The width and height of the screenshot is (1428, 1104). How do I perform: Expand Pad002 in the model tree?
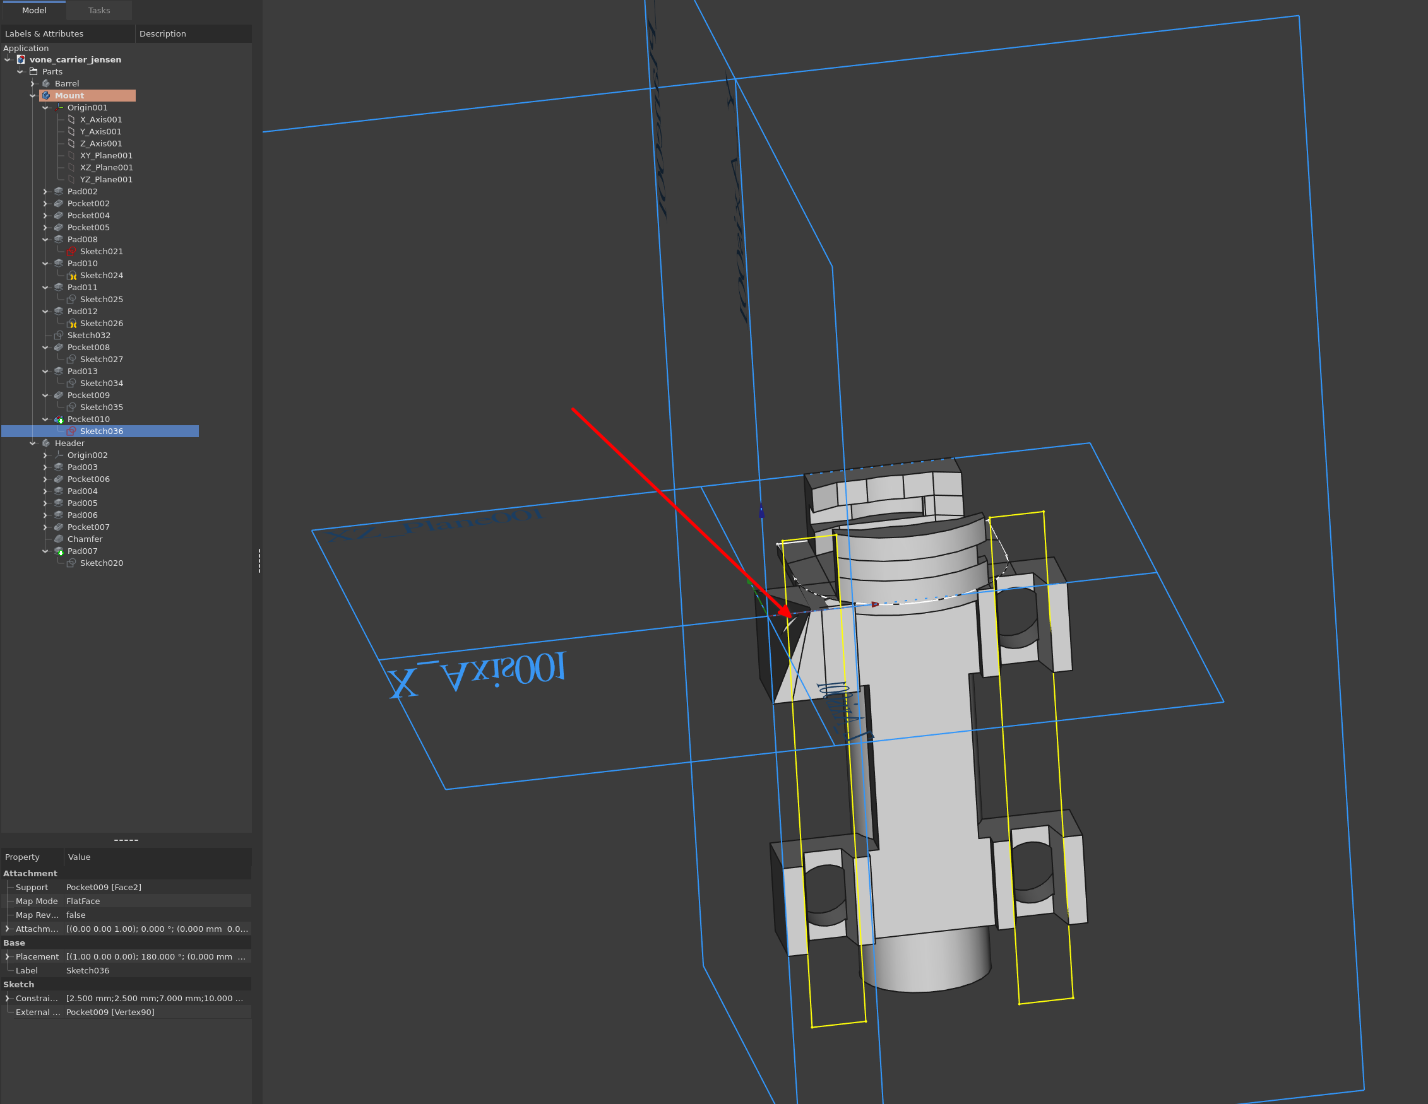tap(45, 191)
